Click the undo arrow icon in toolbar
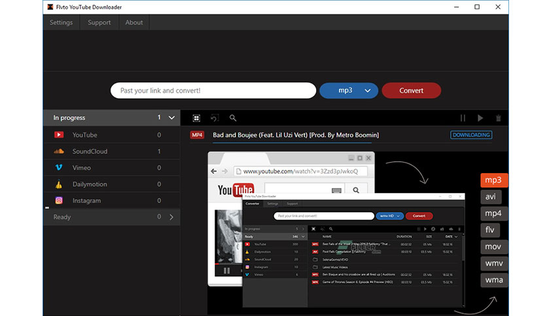 215,118
